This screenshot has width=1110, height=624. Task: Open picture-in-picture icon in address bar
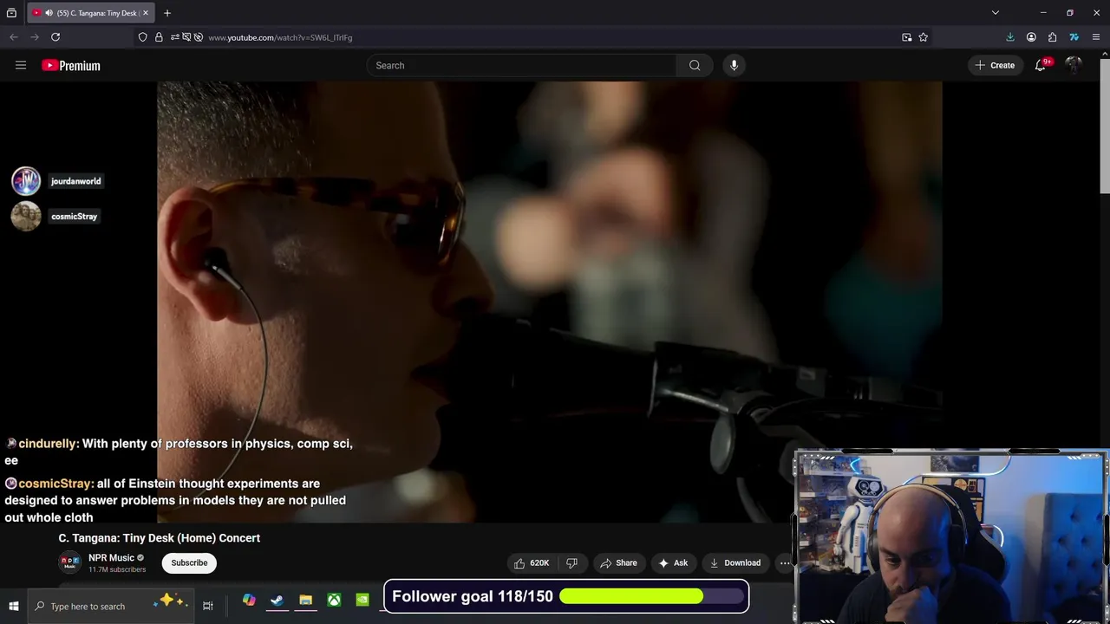(x=906, y=37)
